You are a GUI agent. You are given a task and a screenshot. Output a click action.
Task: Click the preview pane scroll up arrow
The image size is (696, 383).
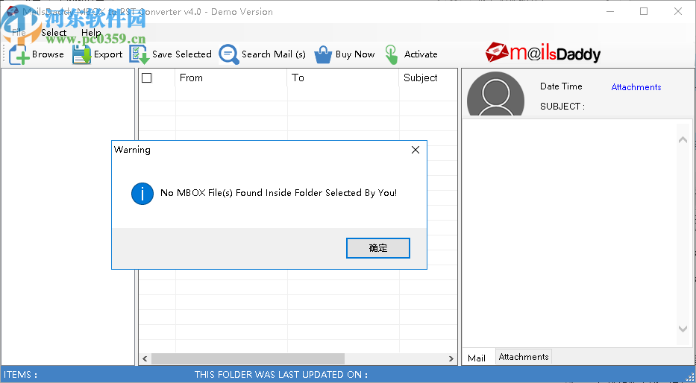pos(683,140)
